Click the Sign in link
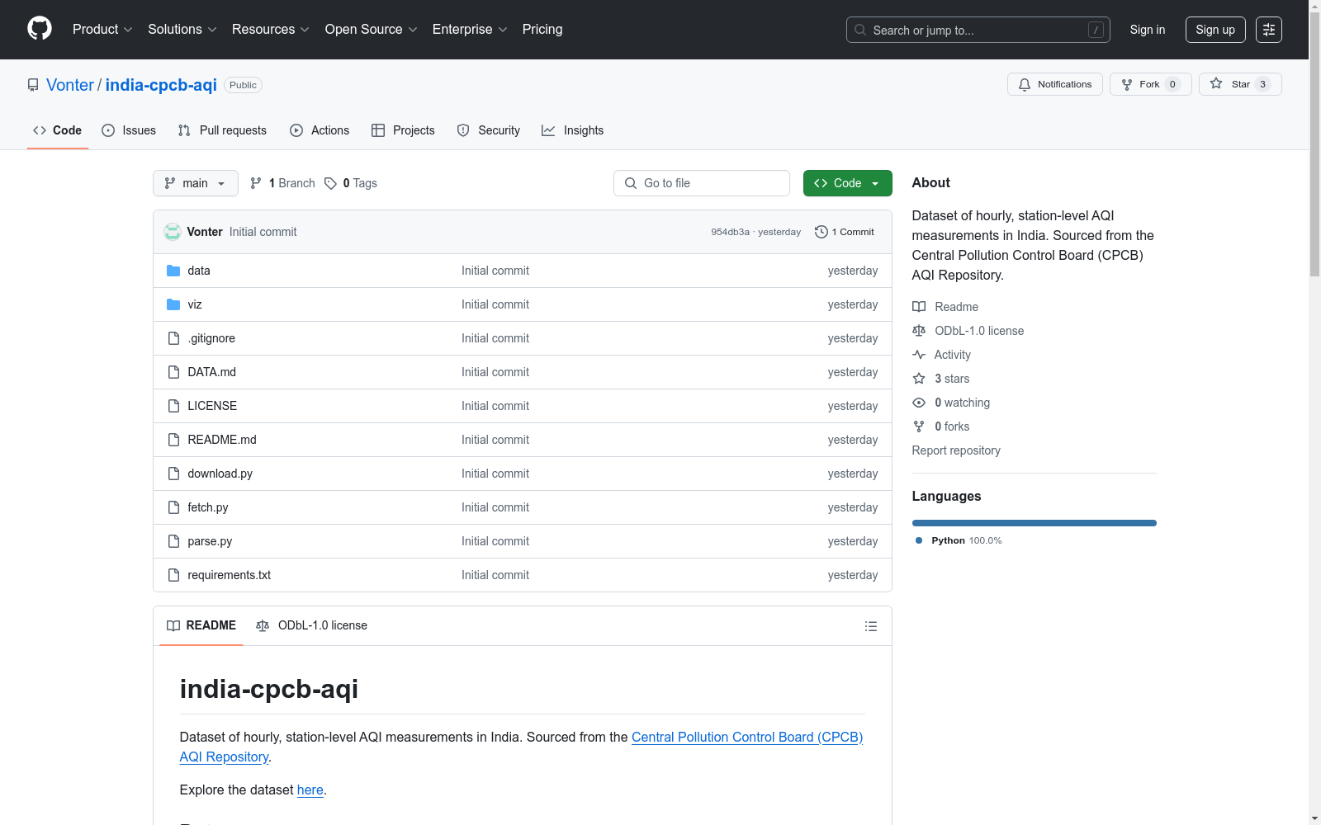This screenshot has height=825, width=1321. 1148,30
